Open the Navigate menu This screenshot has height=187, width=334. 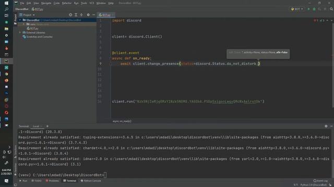(46, 3)
